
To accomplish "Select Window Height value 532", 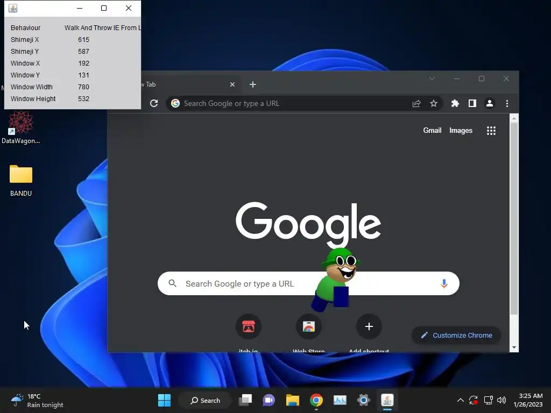I will coord(83,99).
